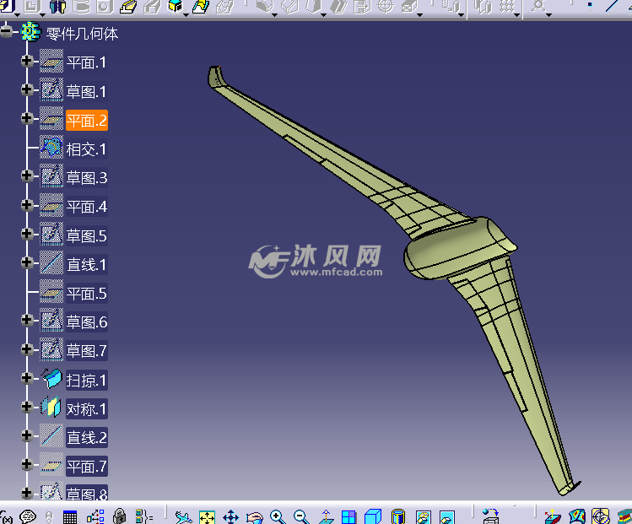Click the axis-on-surface icon in bottom toolbar
Screen dimensions: 632x524
(553, 517)
